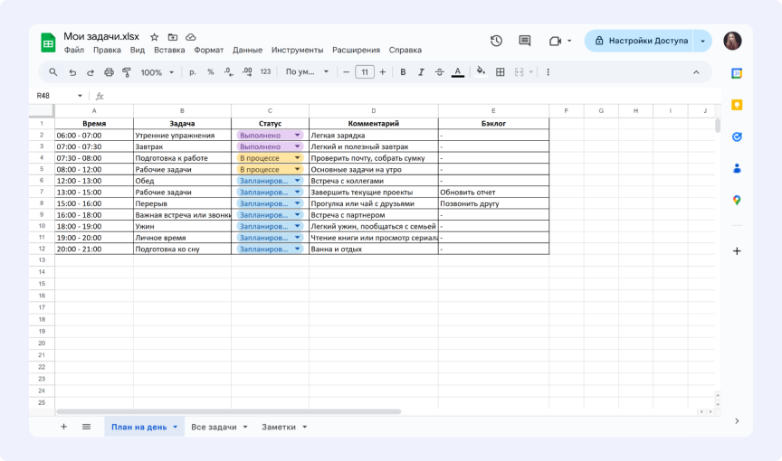
Task: Open version history clock icon
Action: tap(496, 41)
